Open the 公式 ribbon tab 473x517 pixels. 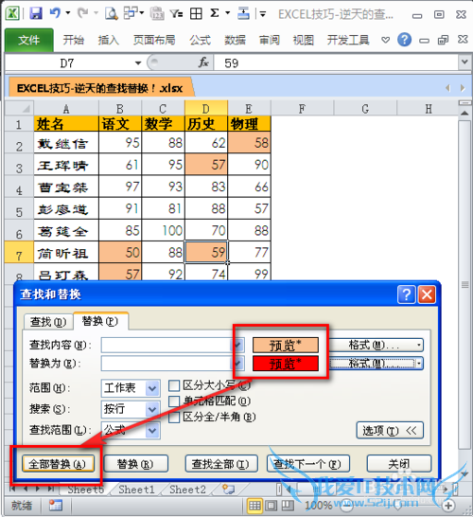pos(200,40)
